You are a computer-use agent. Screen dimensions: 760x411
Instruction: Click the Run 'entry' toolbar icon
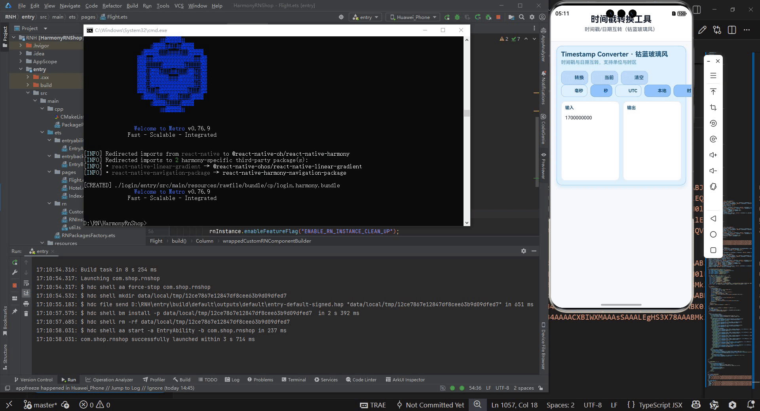[447, 17]
